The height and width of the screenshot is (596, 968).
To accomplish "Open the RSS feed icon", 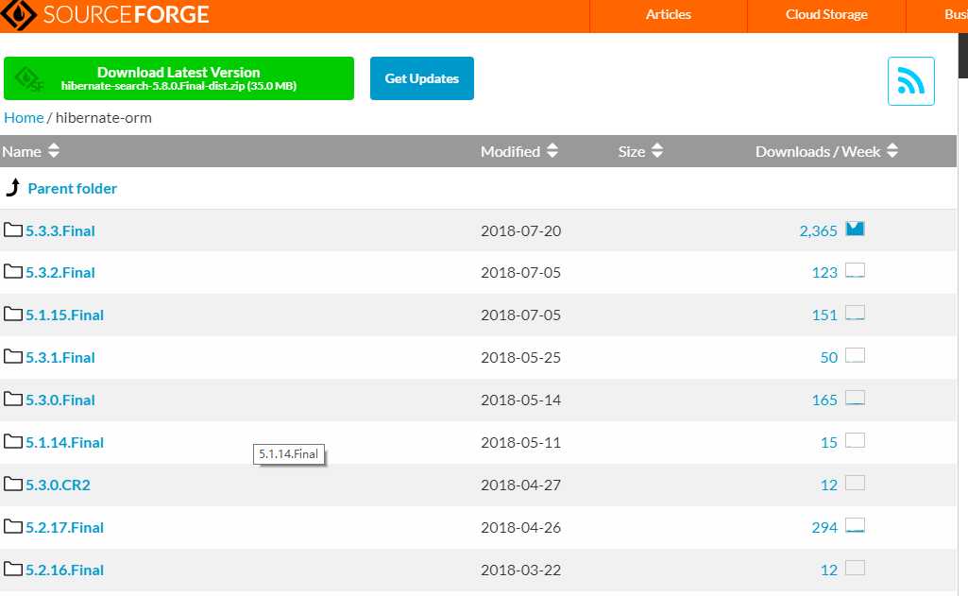I will pos(910,81).
